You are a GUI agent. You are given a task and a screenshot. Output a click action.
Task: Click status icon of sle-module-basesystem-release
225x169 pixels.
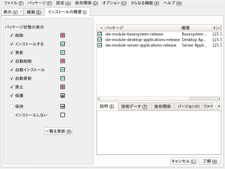pos(100,34)
